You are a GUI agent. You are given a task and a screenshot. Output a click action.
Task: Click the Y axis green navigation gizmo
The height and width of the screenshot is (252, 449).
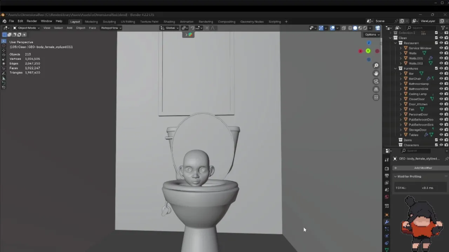(368, 51)
